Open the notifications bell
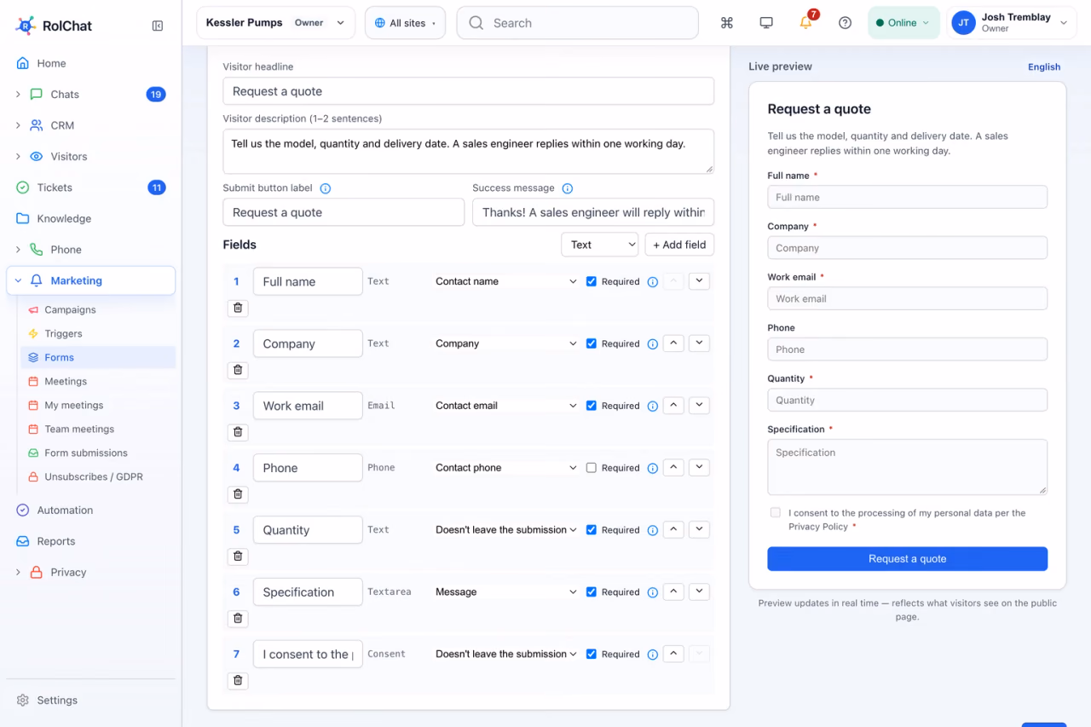The image size is (1091, 727). (805, 23)
